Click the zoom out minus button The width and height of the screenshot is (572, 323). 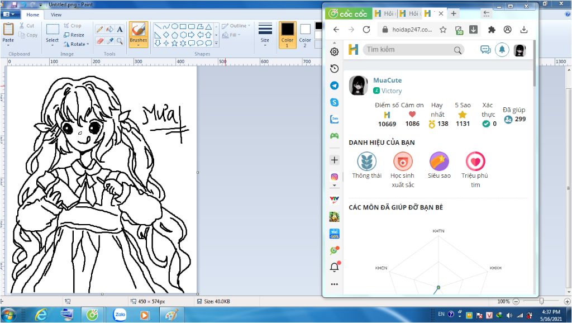tap(516, 301)
